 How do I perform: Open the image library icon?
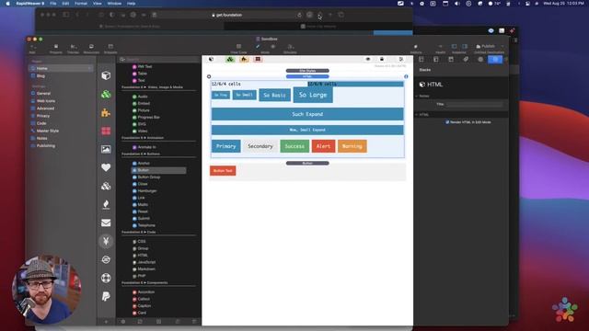[x=106, y=149]
